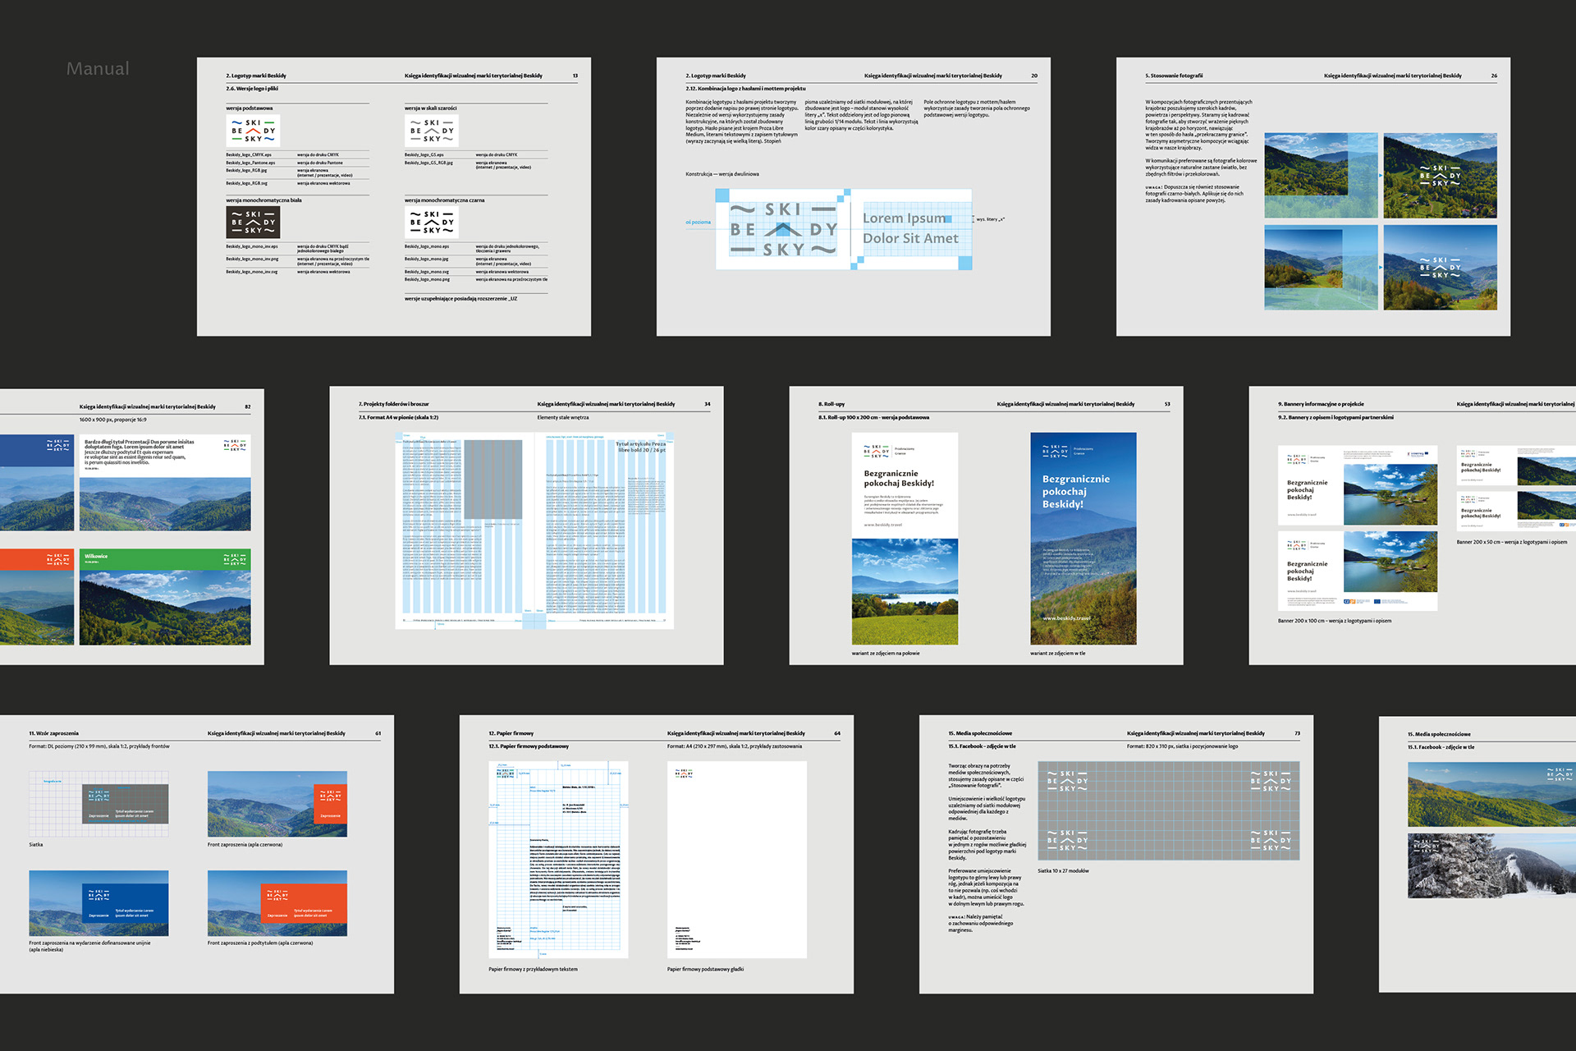Click the "wersje uzupełniające posiadają rozszerzenie _UZ" line
The width and height of the screenshot is (1576, 1051).
point(460,299)
